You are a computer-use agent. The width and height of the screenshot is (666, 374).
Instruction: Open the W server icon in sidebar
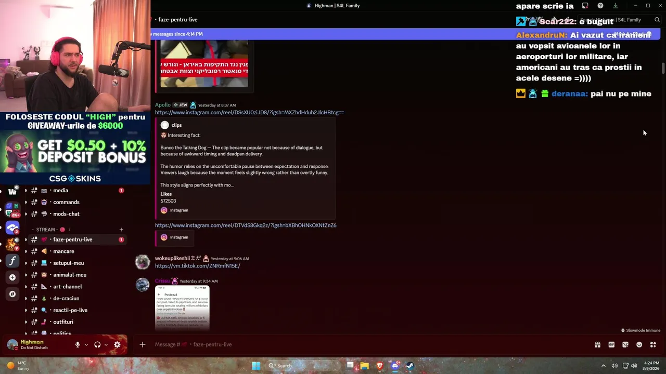click(12, 191)
